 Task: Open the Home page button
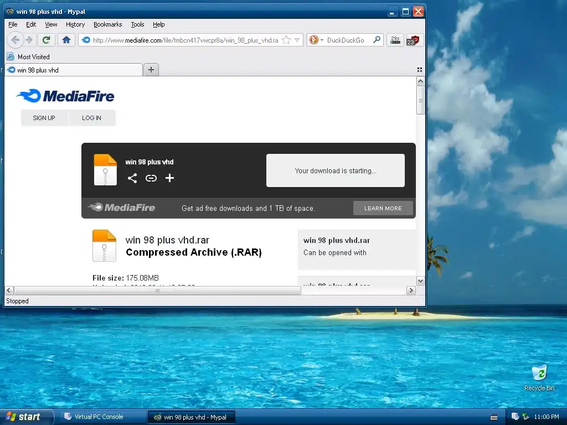tap(66, 40)
